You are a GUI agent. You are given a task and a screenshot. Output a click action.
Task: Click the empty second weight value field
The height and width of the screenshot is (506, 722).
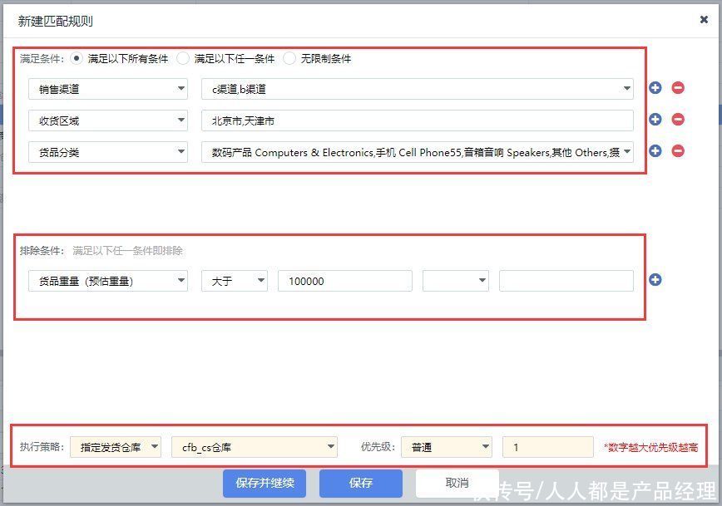point(566,281)
